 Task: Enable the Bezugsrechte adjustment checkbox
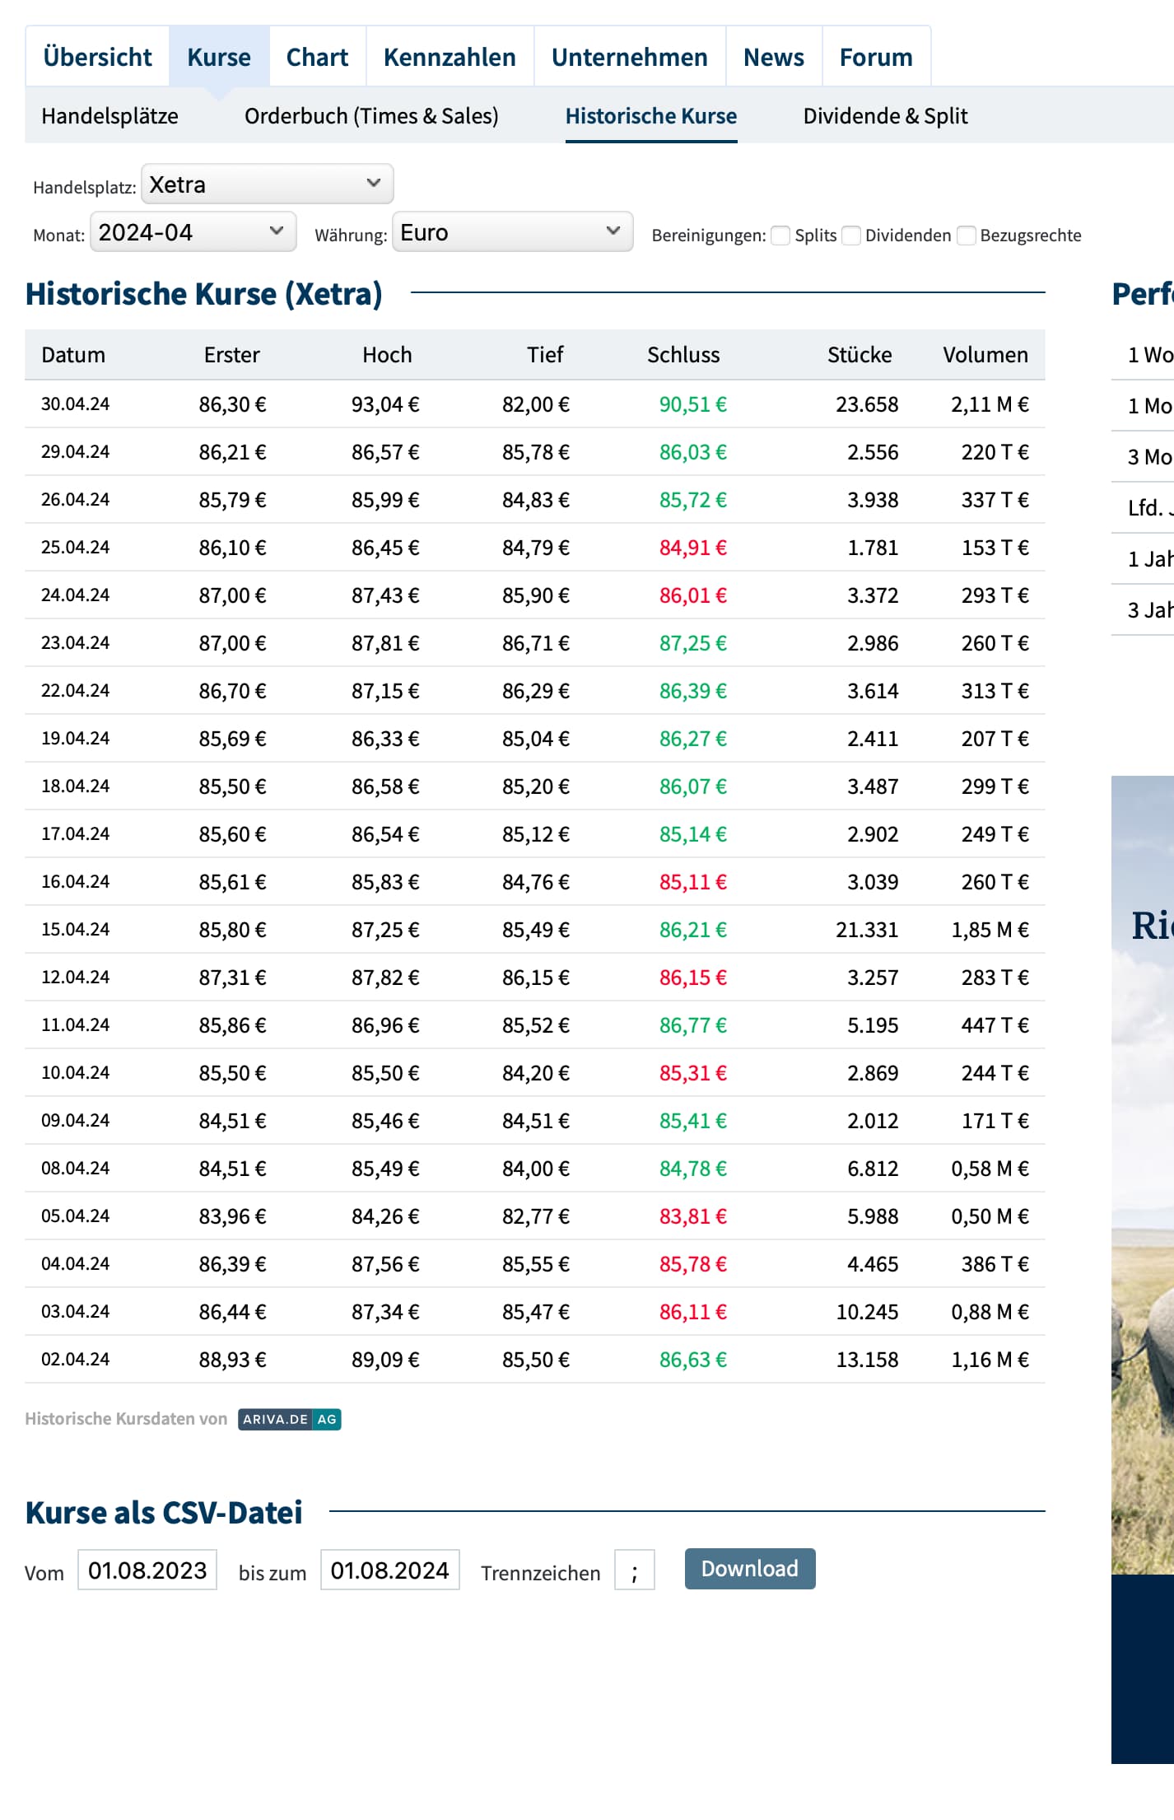click(967, 236)
